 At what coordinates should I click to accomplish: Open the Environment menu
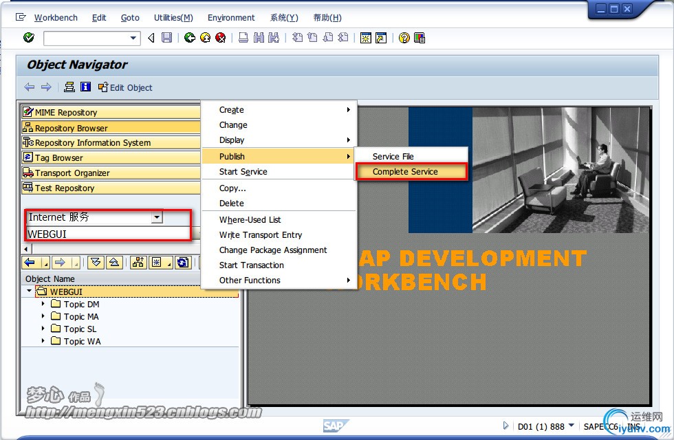point(231,18)
